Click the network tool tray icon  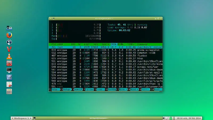[x=167, y=118]
